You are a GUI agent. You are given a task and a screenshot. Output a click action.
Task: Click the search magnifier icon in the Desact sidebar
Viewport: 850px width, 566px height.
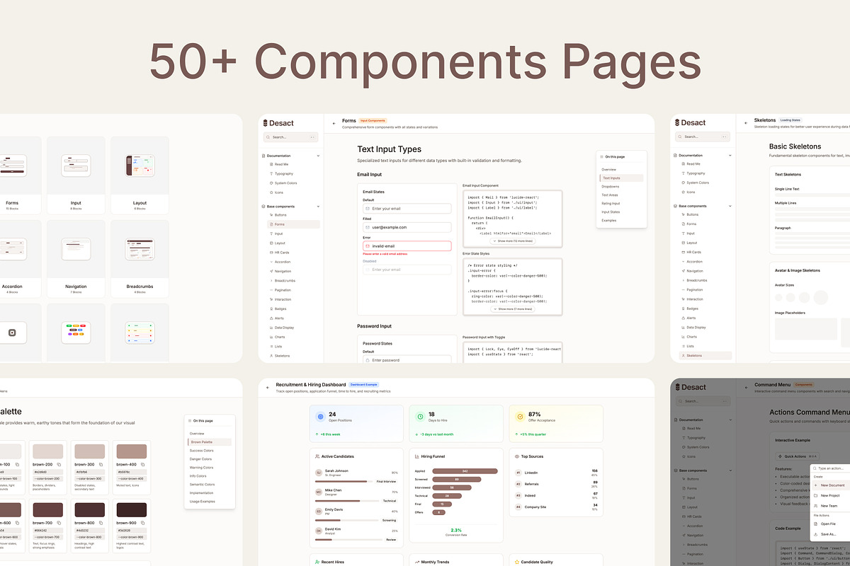tap(268, 137)
